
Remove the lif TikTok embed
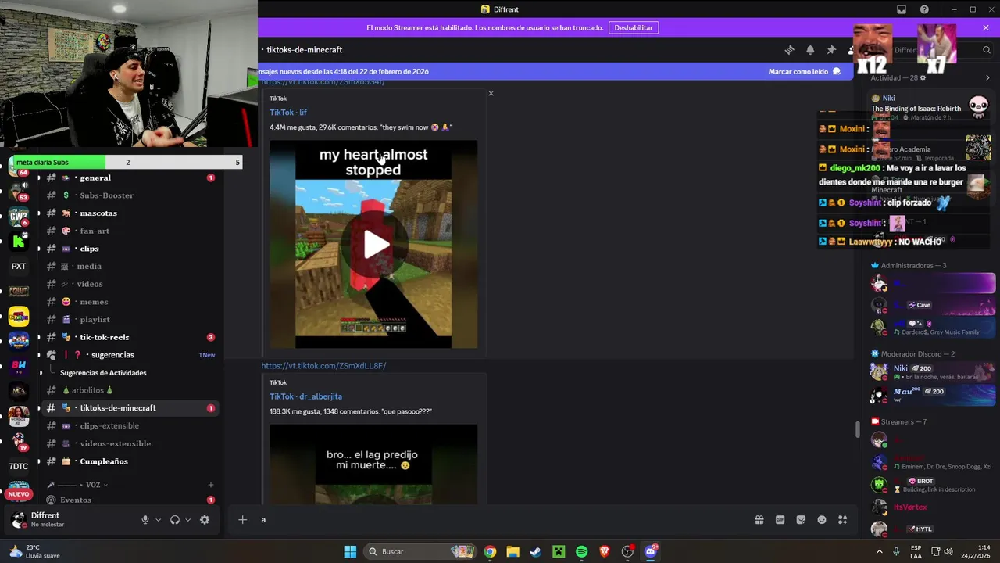coord(491,93)
